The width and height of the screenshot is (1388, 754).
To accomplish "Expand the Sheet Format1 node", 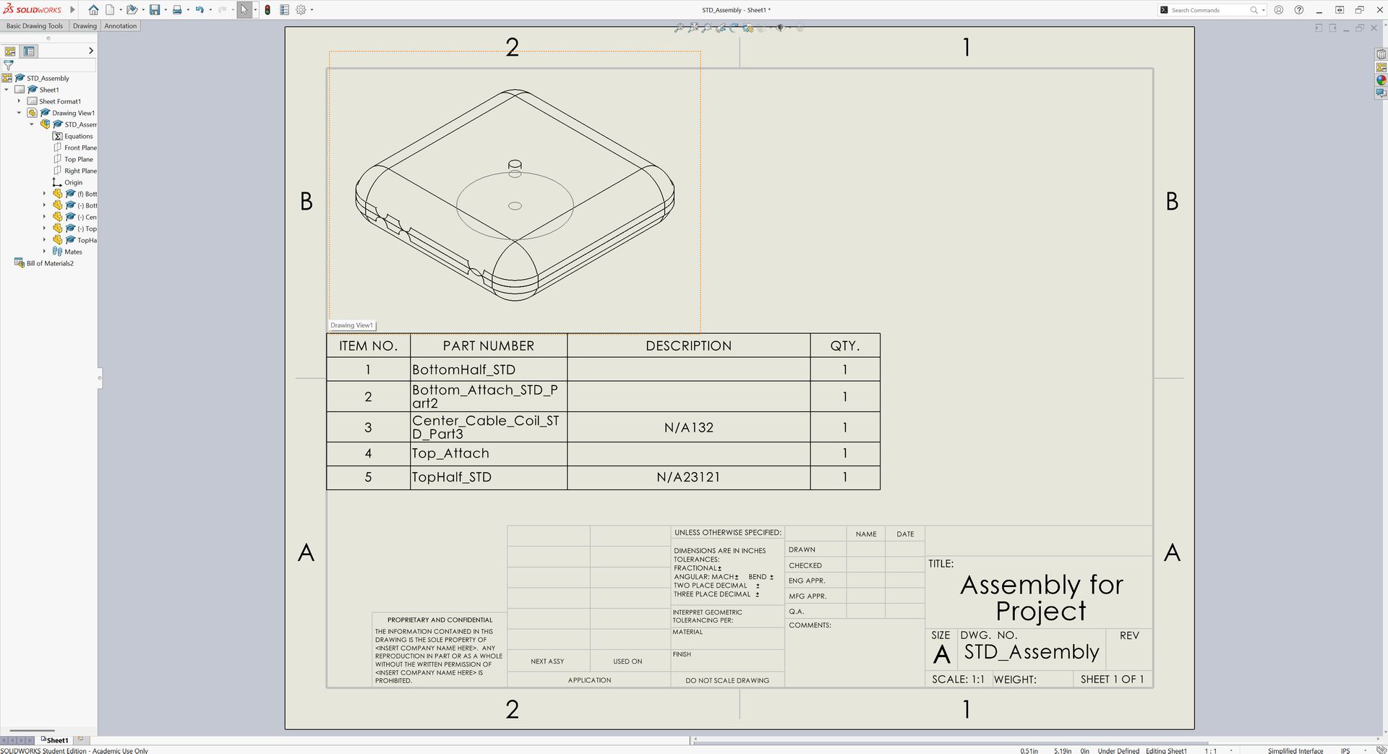I will pos(19,101).
